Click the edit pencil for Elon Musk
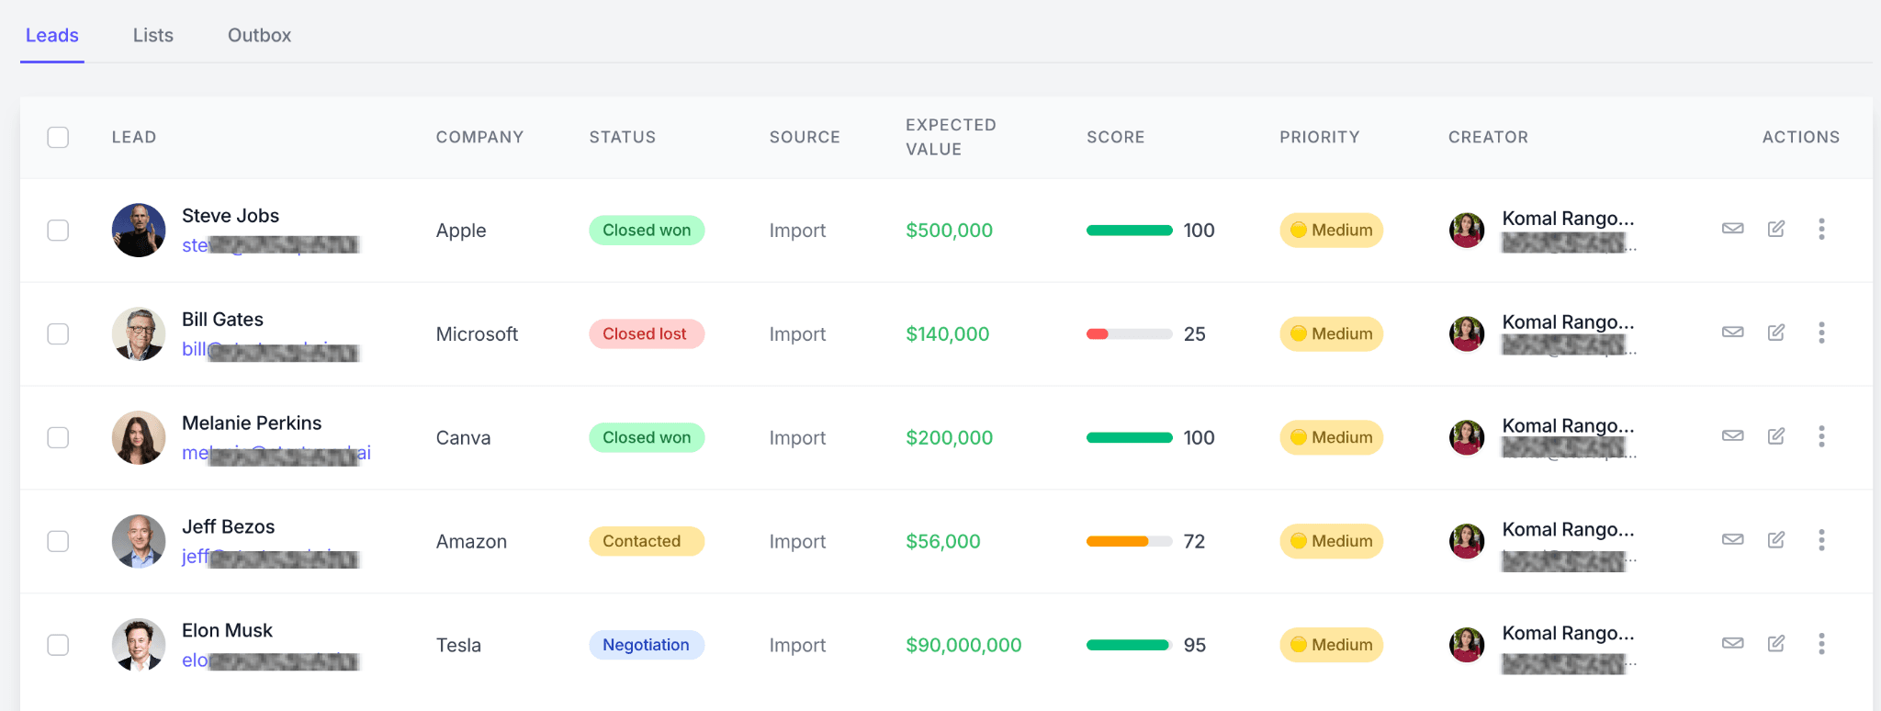 coord(1776,644)
